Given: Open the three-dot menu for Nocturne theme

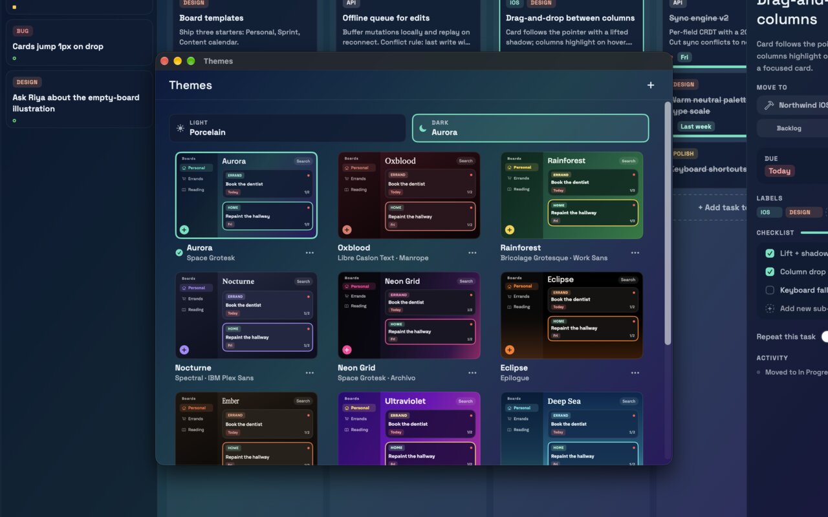Looking at the screenshot, I should 310,373.
